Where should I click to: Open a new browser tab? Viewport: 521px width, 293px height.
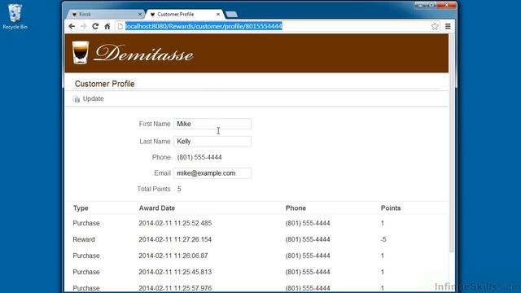pyautogui.click(x=231, y=15)
